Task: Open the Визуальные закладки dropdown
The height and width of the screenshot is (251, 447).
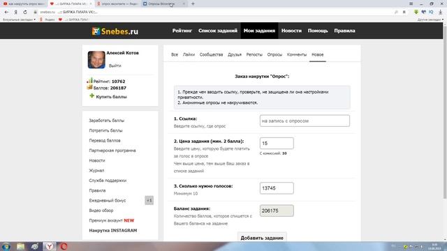Action: point(19,20)
